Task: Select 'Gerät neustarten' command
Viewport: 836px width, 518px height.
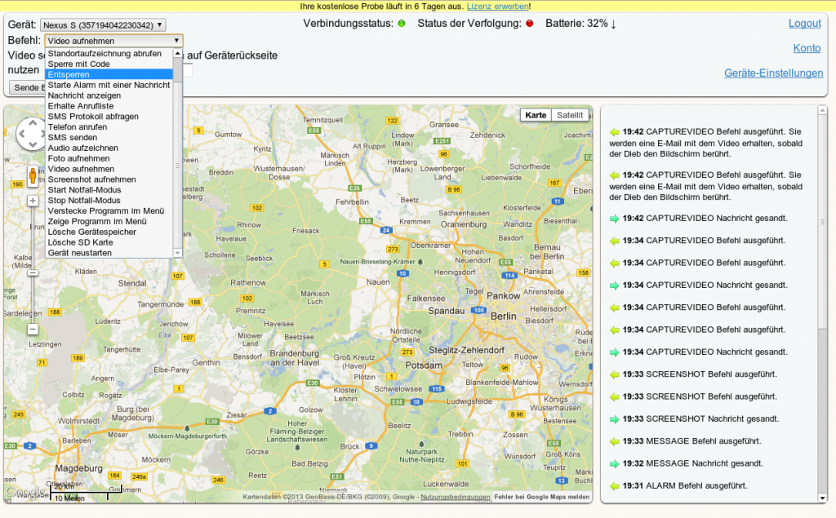Action: [109, 253]
